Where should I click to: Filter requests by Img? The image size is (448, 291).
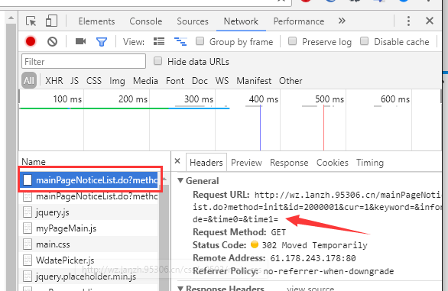tap(117, 81)
